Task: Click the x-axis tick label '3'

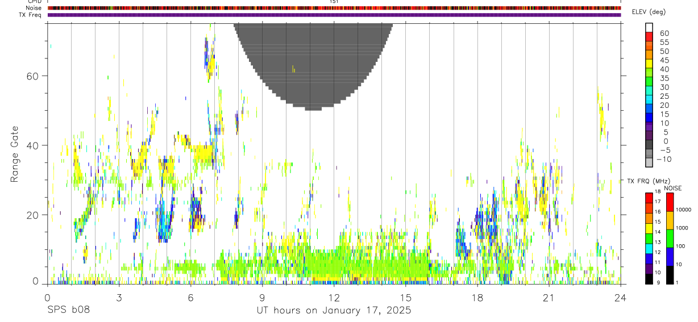Action: [119, 297]
